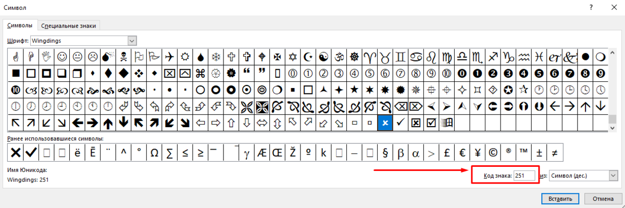Select the snowflake symbol
This screenshot has width=625, height=208.
click(216, 56)
